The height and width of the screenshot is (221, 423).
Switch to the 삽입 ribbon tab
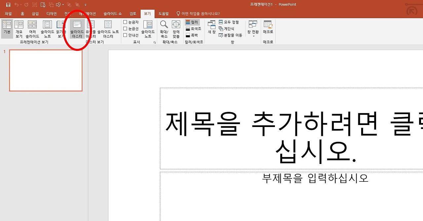35,14
